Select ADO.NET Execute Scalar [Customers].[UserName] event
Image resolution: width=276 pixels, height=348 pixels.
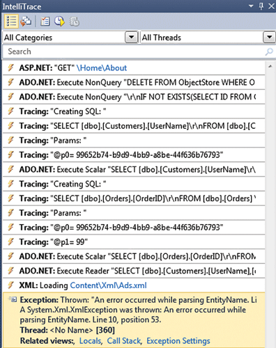[134, 169]
